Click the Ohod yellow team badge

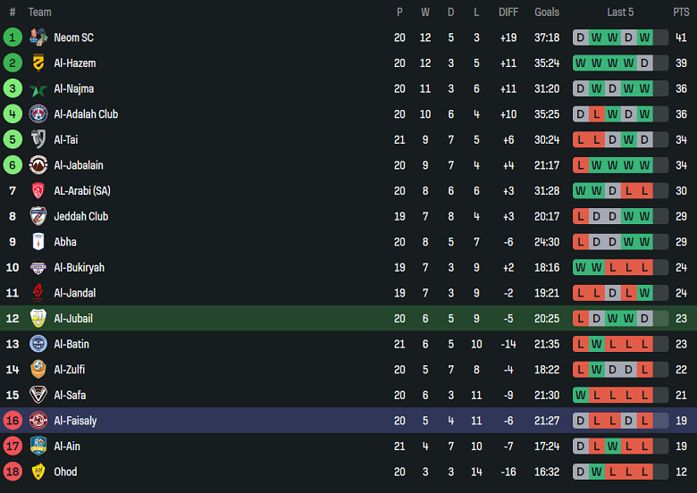pyautogui.click(x=38, y=472)
